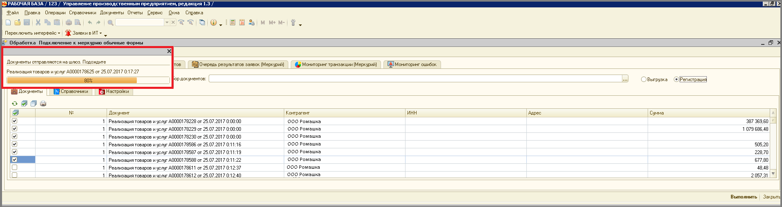
Task: Click the magnifier search icon in toolbar
Action: [110, 22]
